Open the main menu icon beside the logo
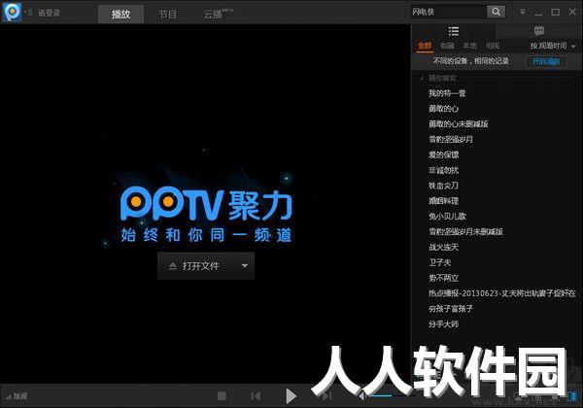Screen dimensions: 583x408 28,13
